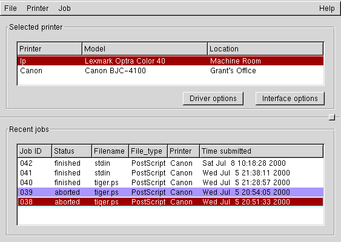Open the Printer menu

(x=38, y=8)
